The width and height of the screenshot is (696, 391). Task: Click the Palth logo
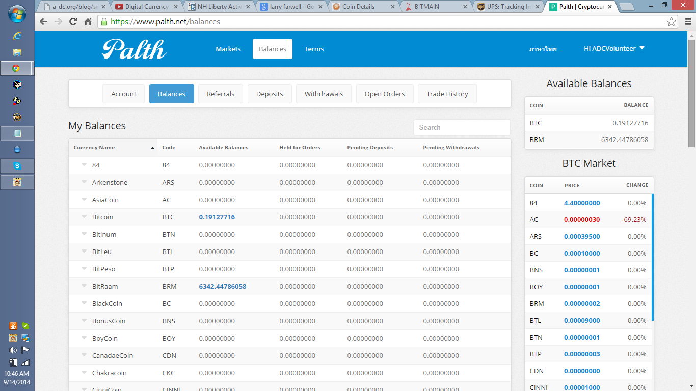click(x=135, y=49)
